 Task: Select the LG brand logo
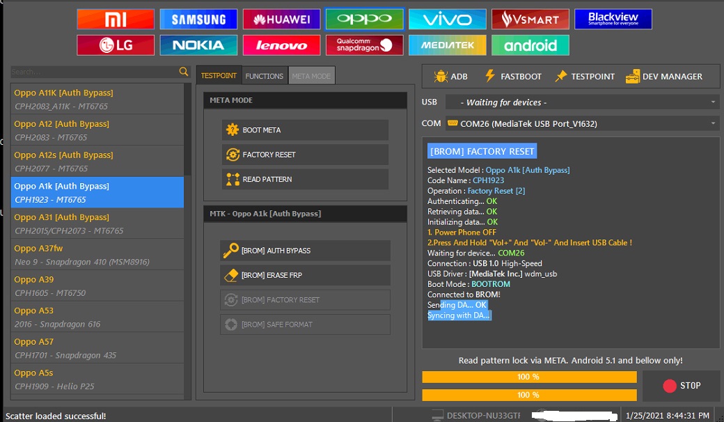116,45
